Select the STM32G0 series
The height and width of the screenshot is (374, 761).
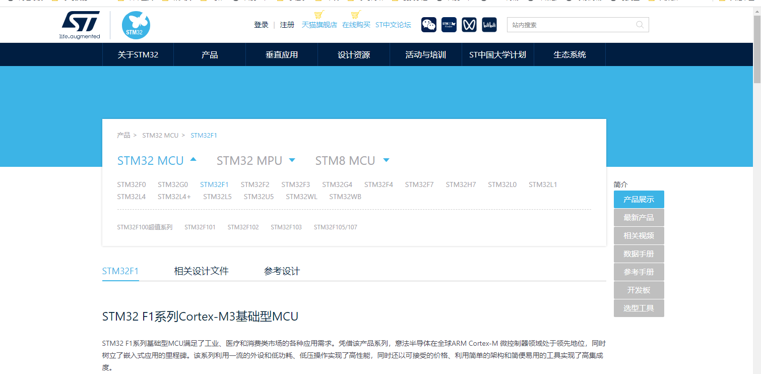pyautogui.click(x=173, y=184)
